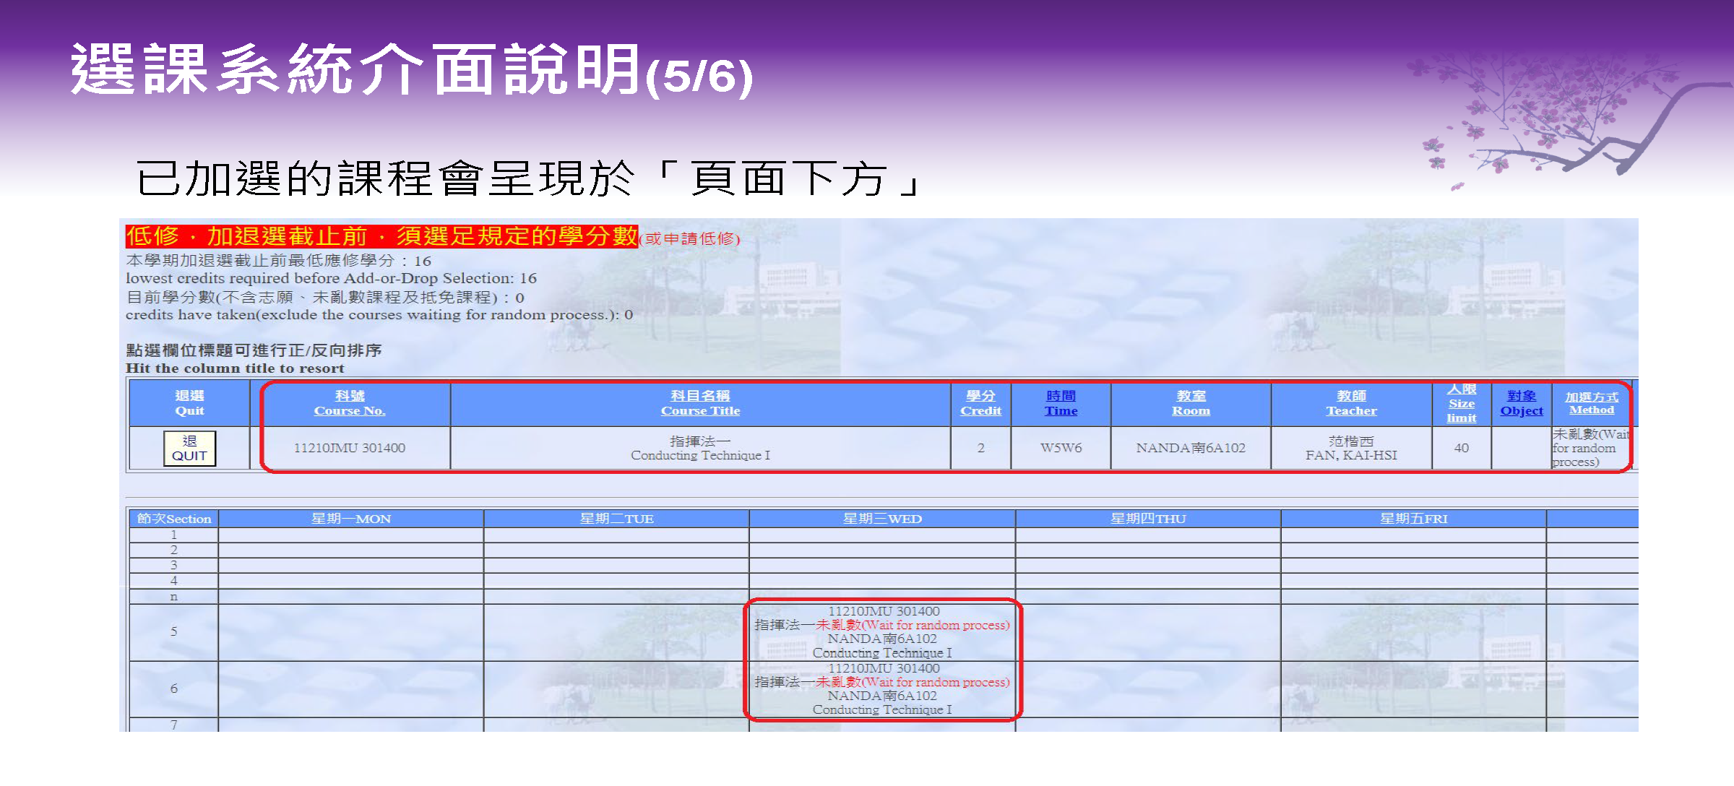Select the 節次Section header in timetable

point(173,519)
